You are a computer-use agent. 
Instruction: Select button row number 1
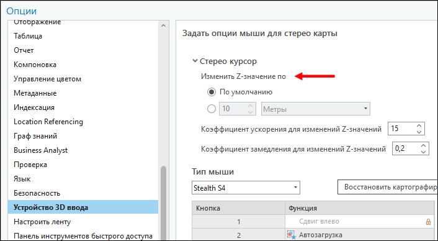coord(239,222)
